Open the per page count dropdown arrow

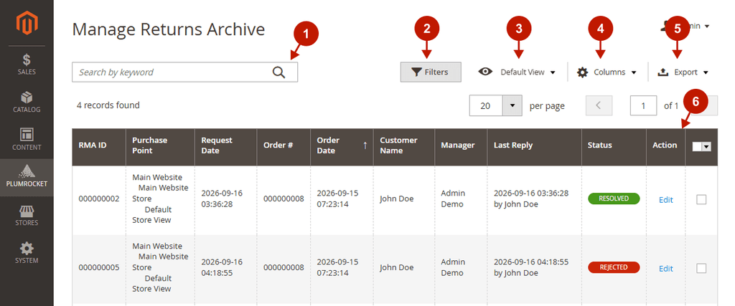[512, 106]
